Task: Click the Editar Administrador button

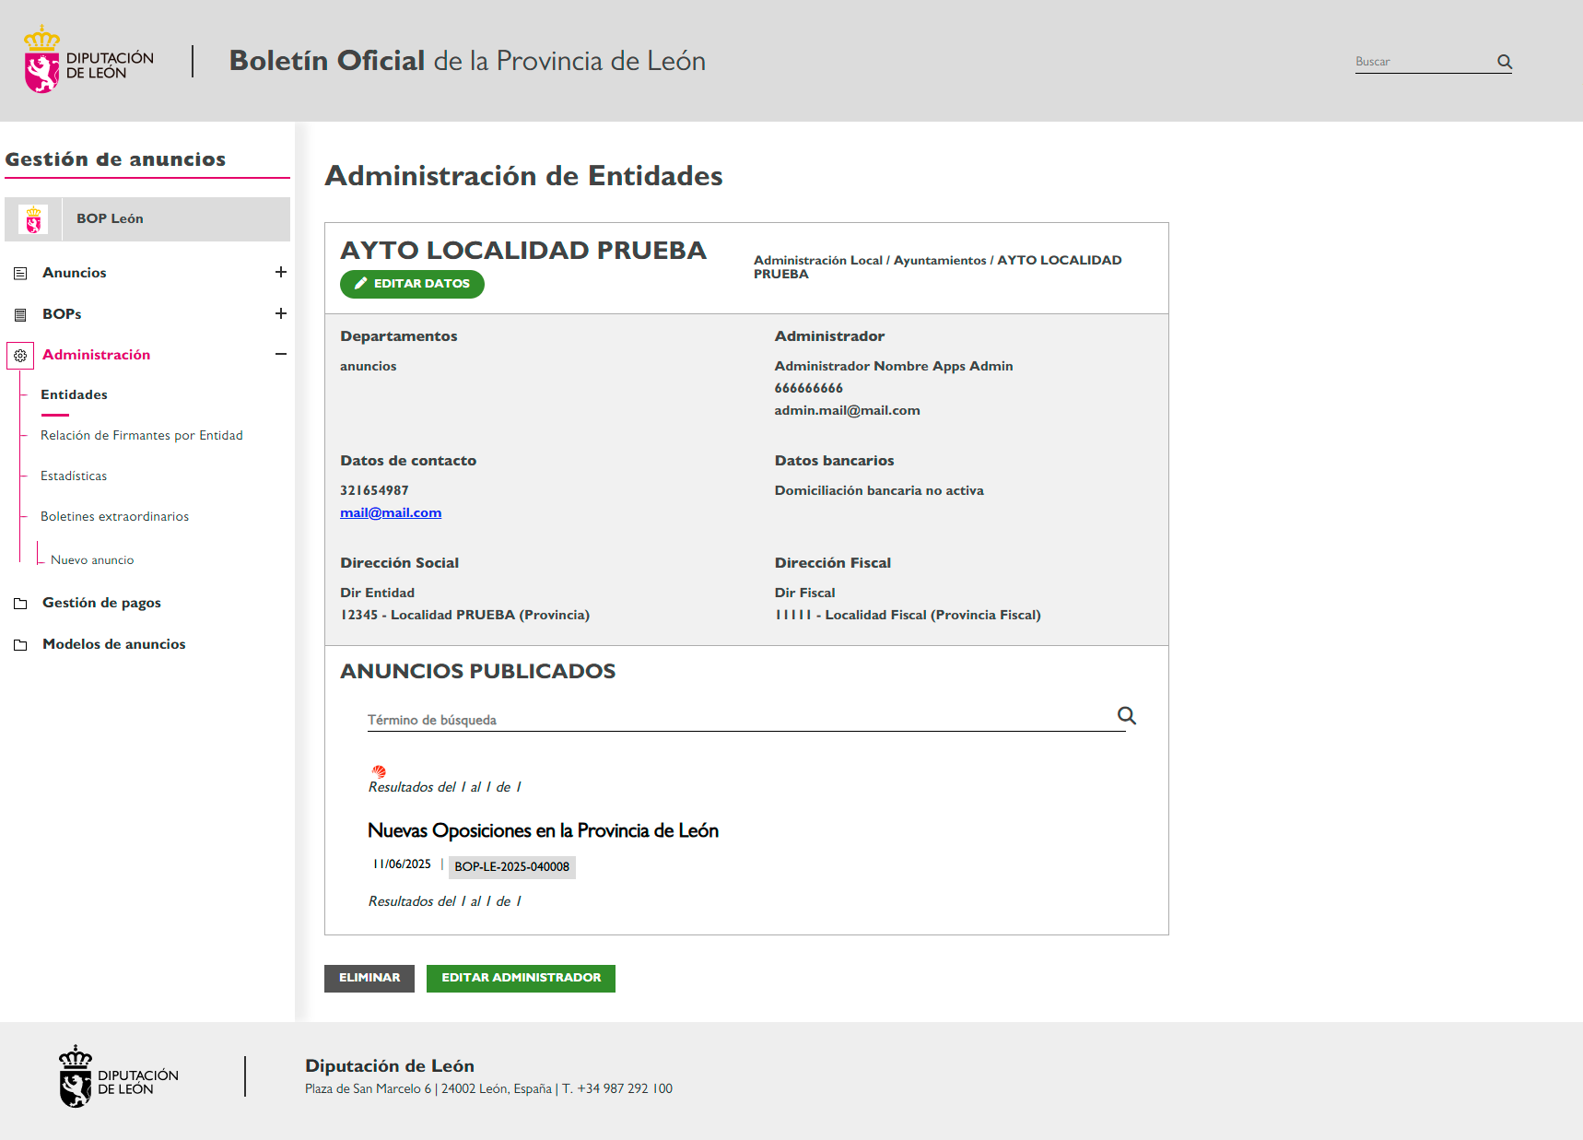Action: click(x=521, y=978)
